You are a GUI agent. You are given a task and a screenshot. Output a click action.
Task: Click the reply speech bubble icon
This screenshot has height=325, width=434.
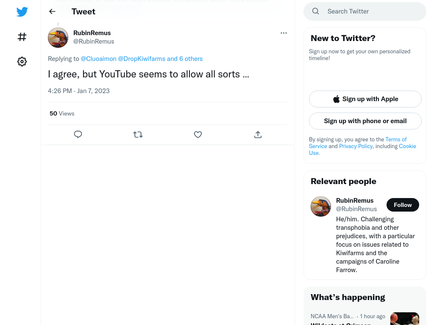(78, 134)
